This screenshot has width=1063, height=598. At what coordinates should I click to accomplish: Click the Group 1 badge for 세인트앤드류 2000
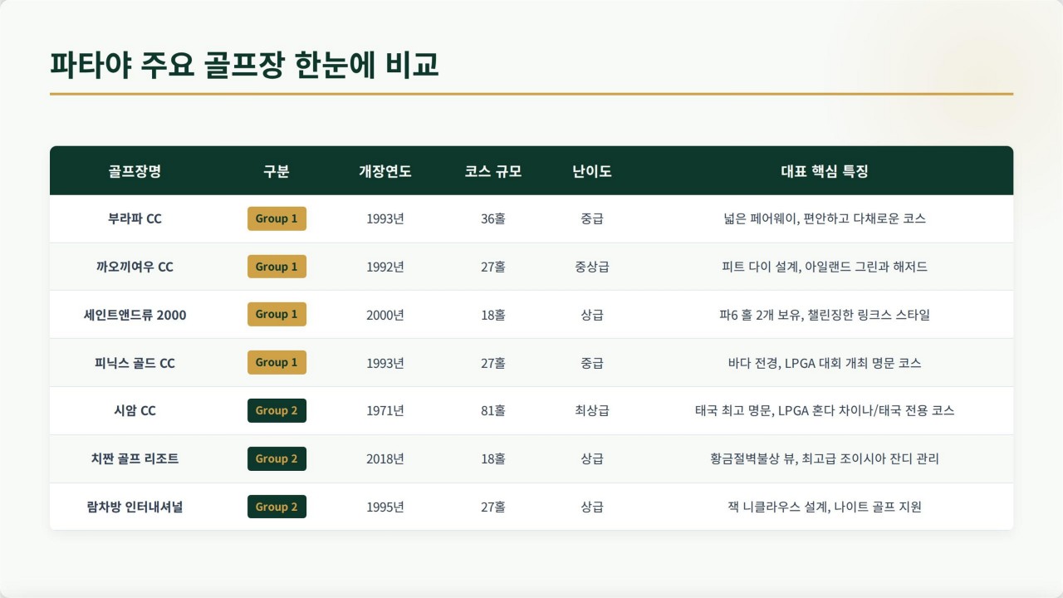(x=277, y=314)
